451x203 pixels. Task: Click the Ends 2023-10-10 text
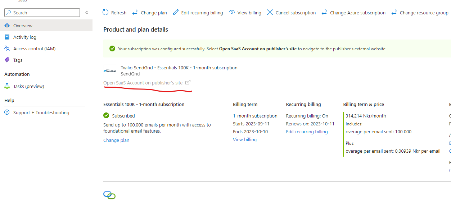pos(250,132)
